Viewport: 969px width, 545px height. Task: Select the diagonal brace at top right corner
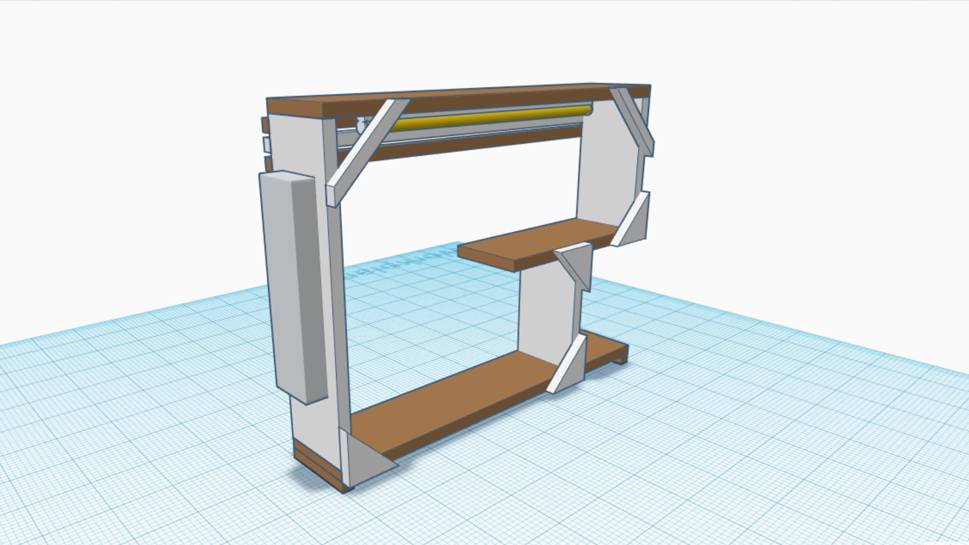click(x=634, y=119)
